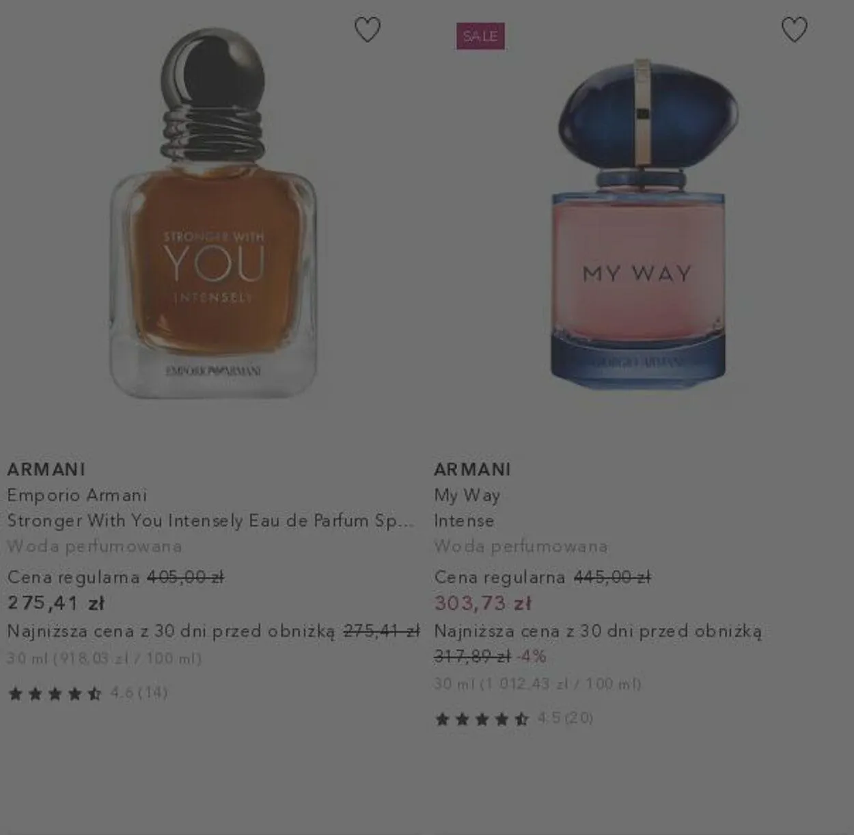Screen dimensions: 854x835
Task: Click crossed-out 445,00 zł regular price
Action: (x=612, y=577)
